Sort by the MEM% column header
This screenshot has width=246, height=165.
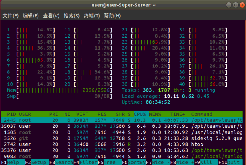(155, 114)
